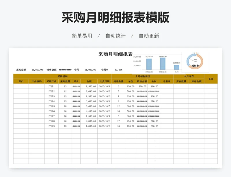This screenshot has height=177, width=231.
Task: Select the 25,850.00 summary value field
Action: tap(37, 70)
